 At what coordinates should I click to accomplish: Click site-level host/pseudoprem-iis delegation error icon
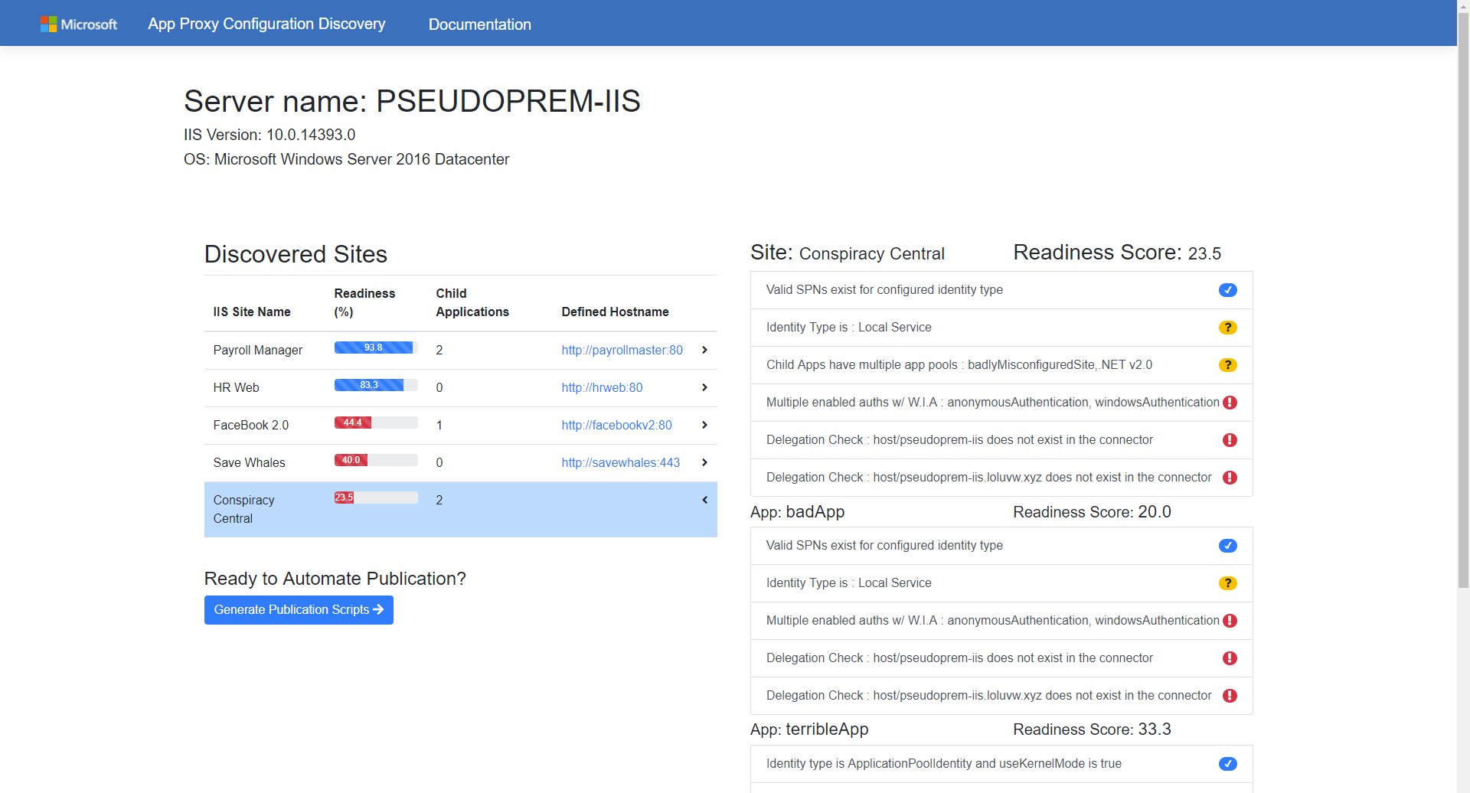tap(1230, 440)
